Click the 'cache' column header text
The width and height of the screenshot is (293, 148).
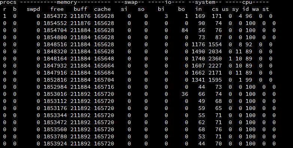pyautogui.click(x=102, y=9)
